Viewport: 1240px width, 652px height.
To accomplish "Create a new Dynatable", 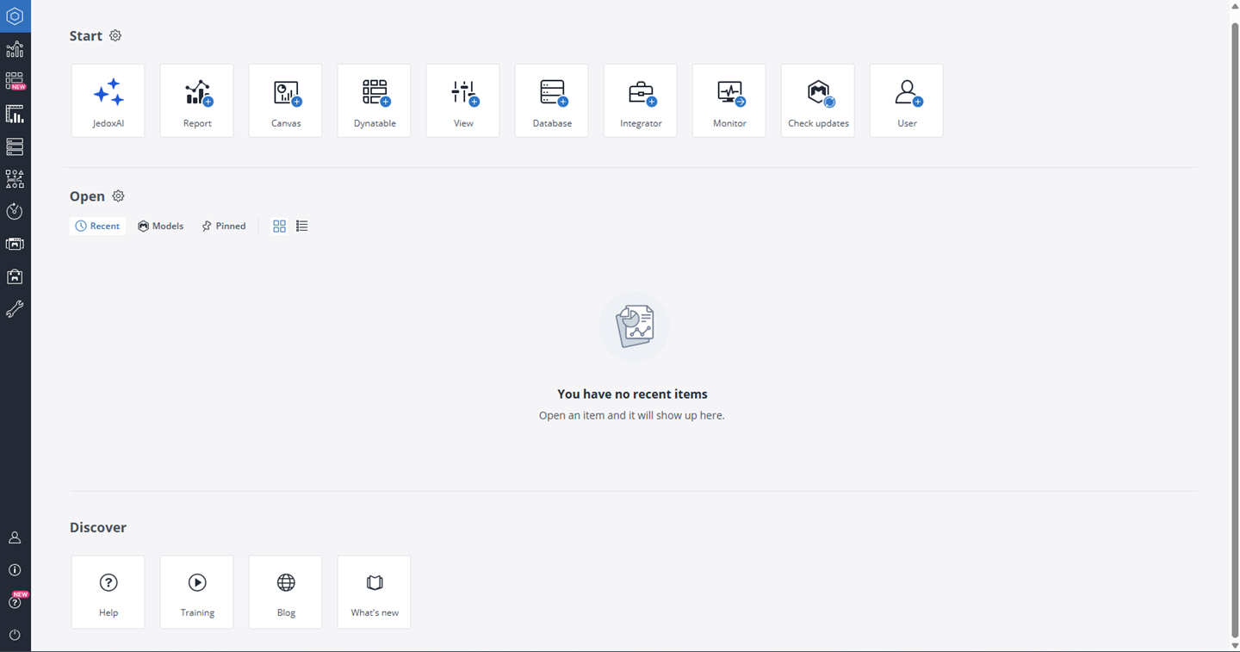I will (375, 101).
